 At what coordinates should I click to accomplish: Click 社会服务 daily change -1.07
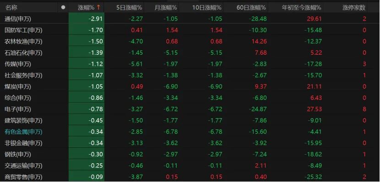pos(96,75)
